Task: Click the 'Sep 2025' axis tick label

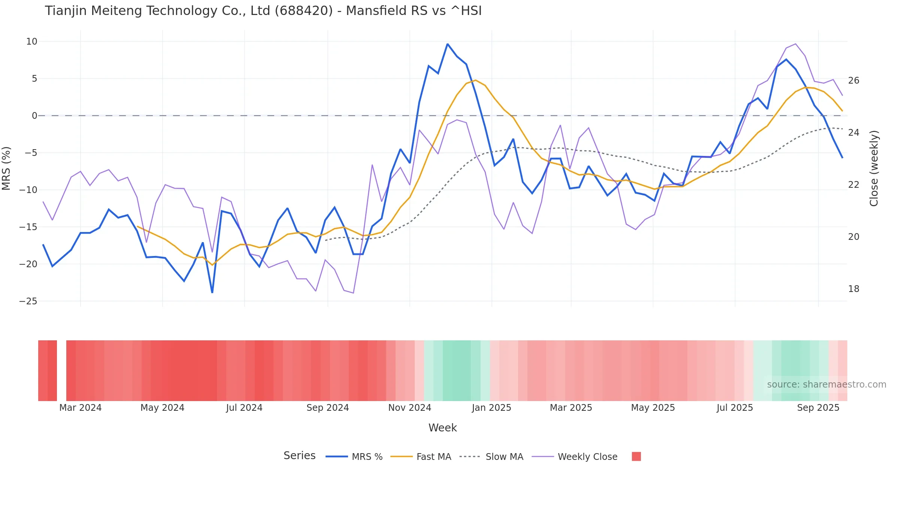Action: point(818,408)
